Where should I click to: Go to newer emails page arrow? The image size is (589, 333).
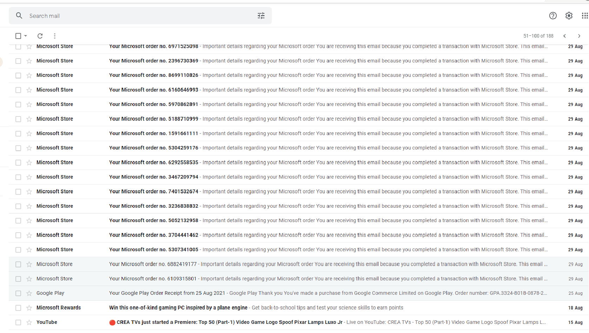coord(564,36)
